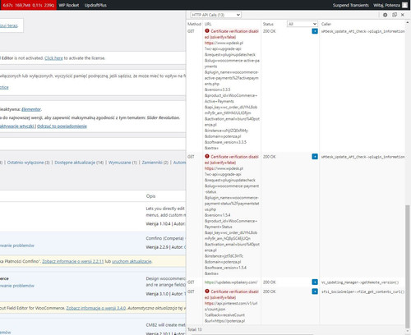Click 200 OK status of the wpbakery request
411x335 pixels.
[270, 282]
